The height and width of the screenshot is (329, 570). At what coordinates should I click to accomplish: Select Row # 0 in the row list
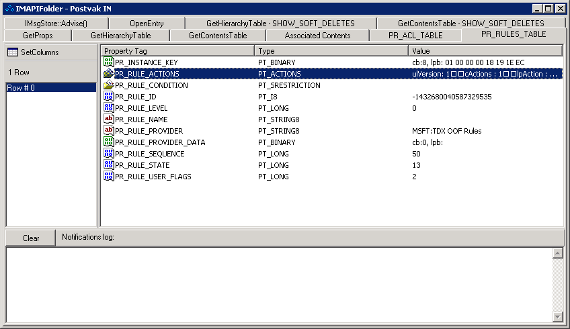coord(51,88)
